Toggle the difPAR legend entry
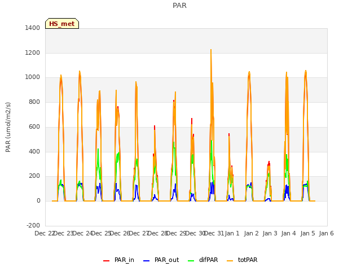The width and height of the screenshot is (361, 271). pyautogui.click(x=202, y=260)
